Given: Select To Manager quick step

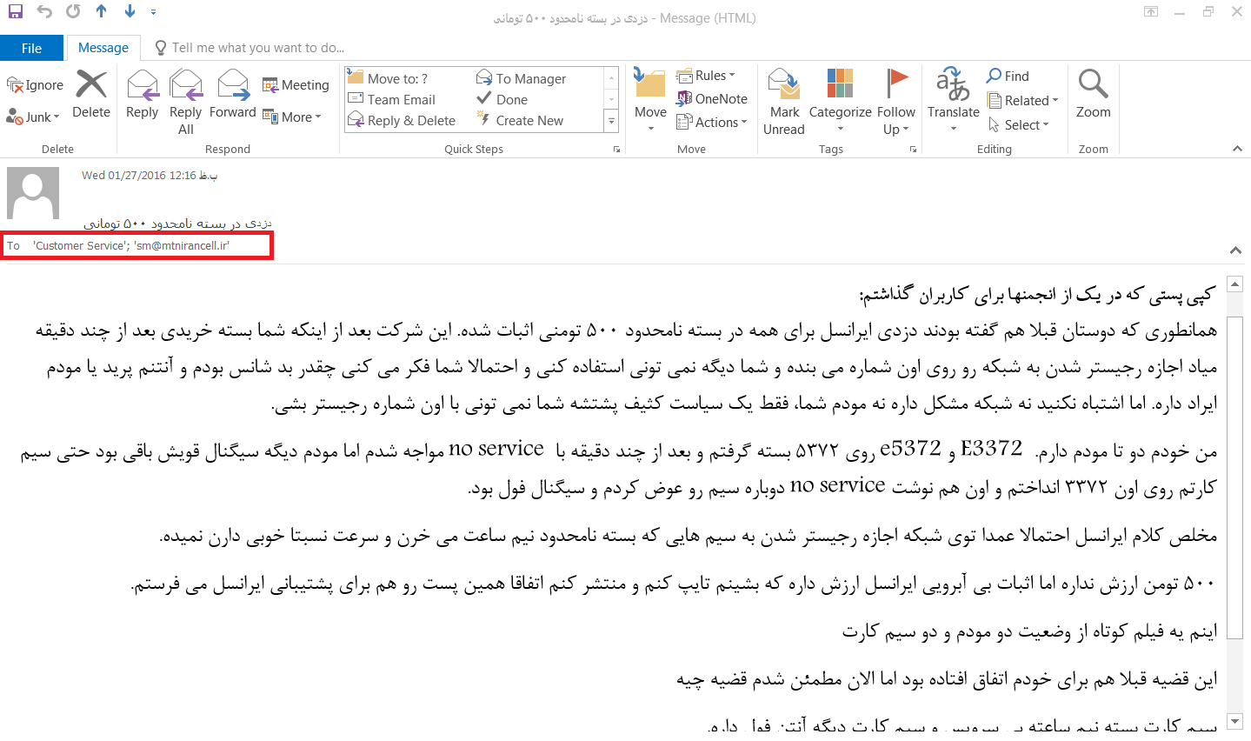Looking at the screenshot, I should point(522,78).
